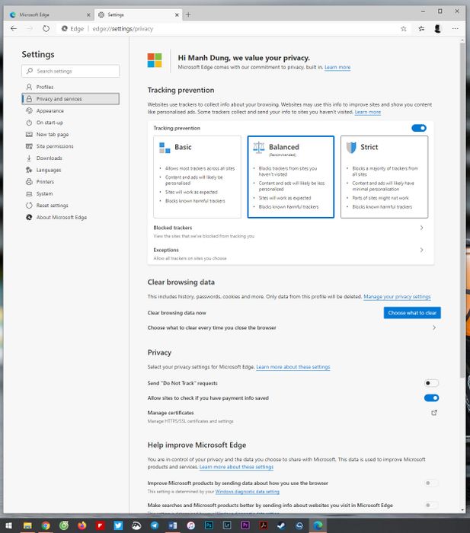Open System settings
This screenshot has height=533, width=470.
(71, 193)
